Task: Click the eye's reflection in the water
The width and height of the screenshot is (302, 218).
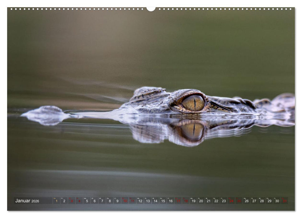Action: click(x=193, y=131)
